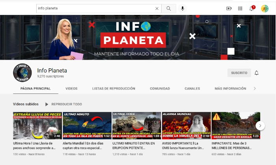276x165 pixels.
Task: Click title 'IMPACTANTE: Mas de 3 MILLONES'
Action: click(x=232, y=145)
